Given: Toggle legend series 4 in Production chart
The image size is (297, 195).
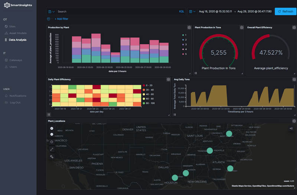Looking at the screenshot, I should 184,49.
